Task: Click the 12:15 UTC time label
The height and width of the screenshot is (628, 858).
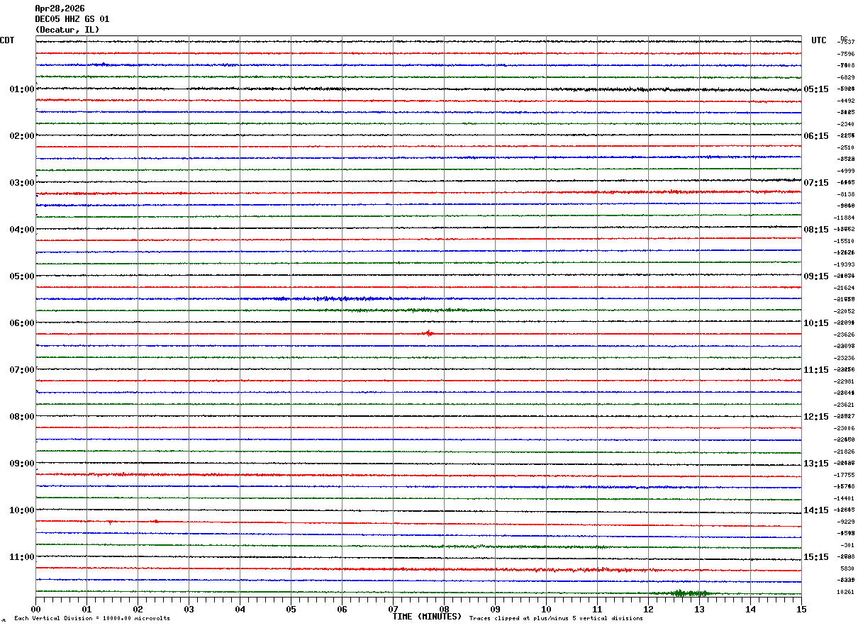Action: (x=817, y=417)
